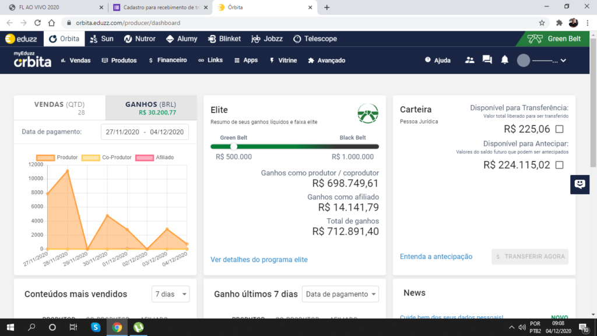The image size is (597, 336).
Task: Click the user avatar picture
Action: tap(524, 60)
